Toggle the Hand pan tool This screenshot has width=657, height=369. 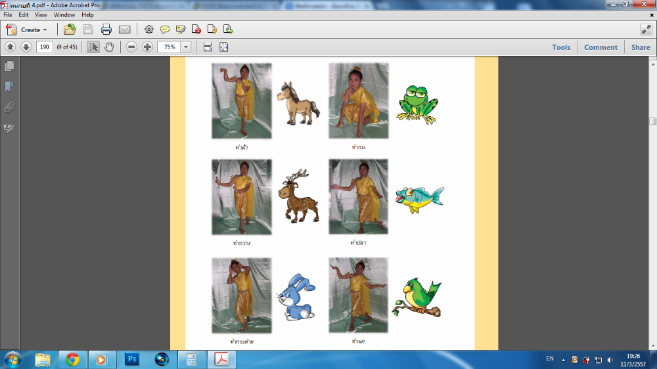(x=109, y=47)
